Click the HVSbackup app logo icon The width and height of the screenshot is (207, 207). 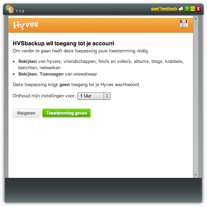[x=9, y=9]
